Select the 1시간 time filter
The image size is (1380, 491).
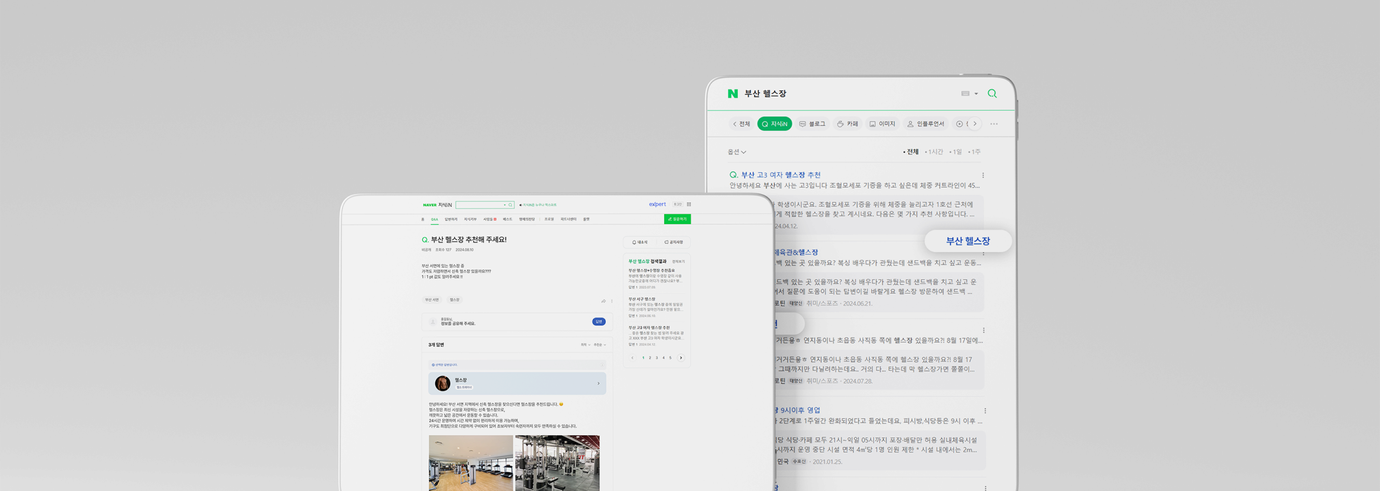pos(934,152)
